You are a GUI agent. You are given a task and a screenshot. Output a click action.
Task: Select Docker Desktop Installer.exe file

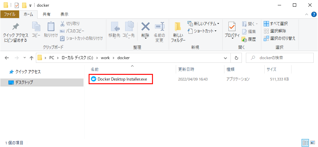coord(122,79)
